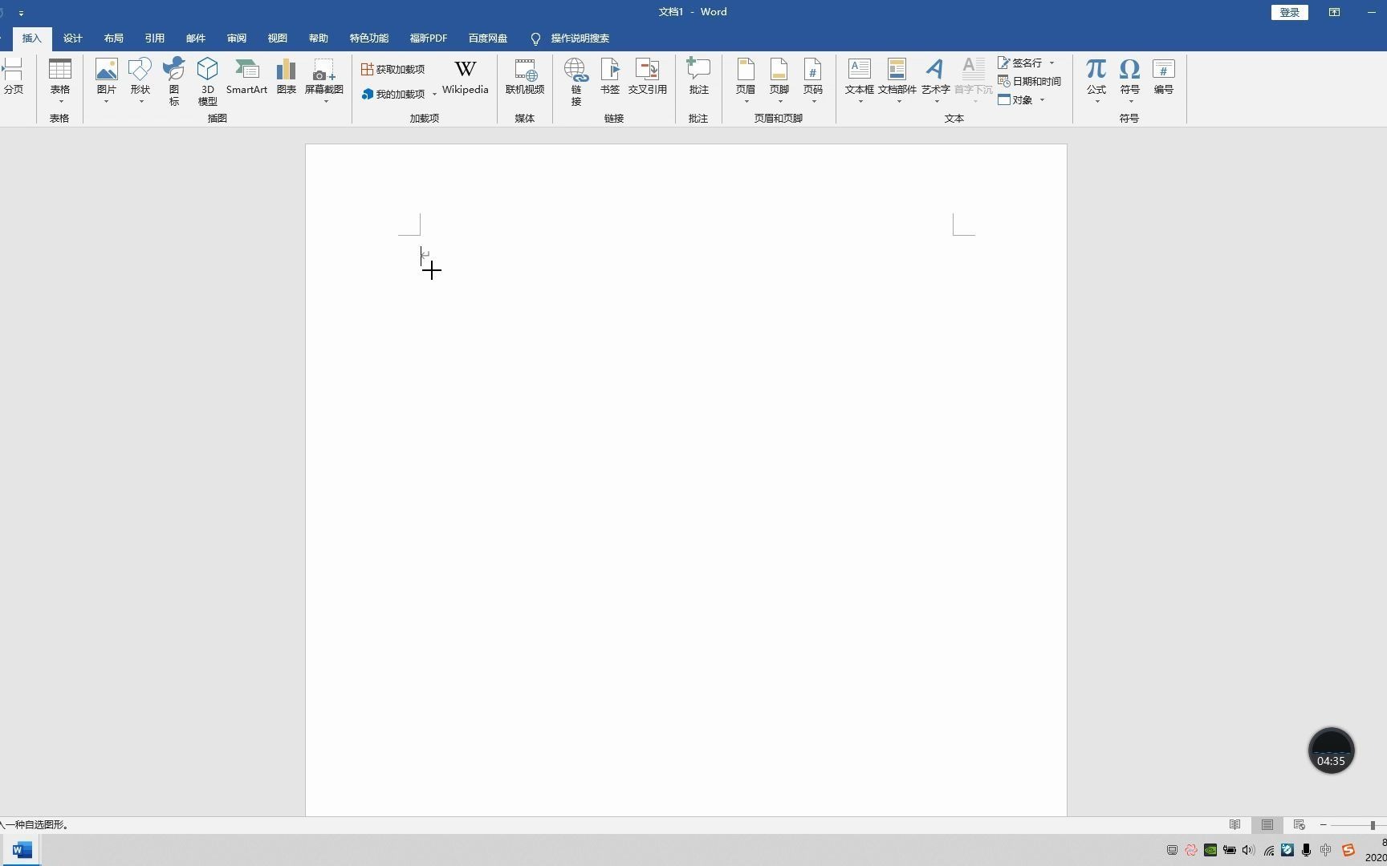Insert 日期和时间 date and time
This screenshot has width=1387, height=866.
(1030, 81)
